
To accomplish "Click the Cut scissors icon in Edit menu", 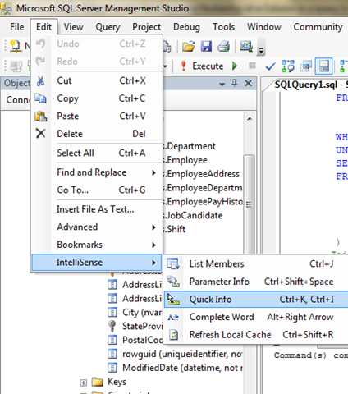I will tap(40, 81).
